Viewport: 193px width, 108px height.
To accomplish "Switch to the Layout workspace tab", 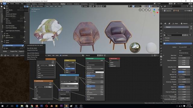I will click(x=28, y=4).
